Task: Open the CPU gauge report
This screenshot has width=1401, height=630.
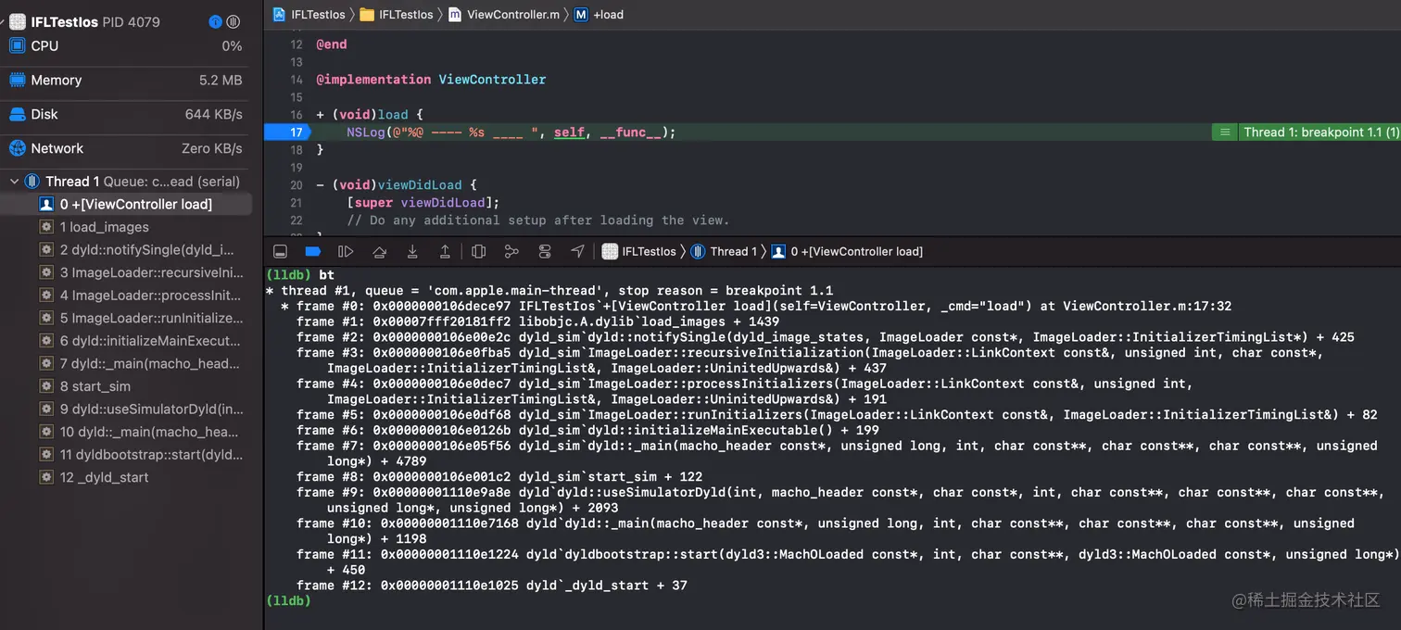Action: tap(126, 45)
